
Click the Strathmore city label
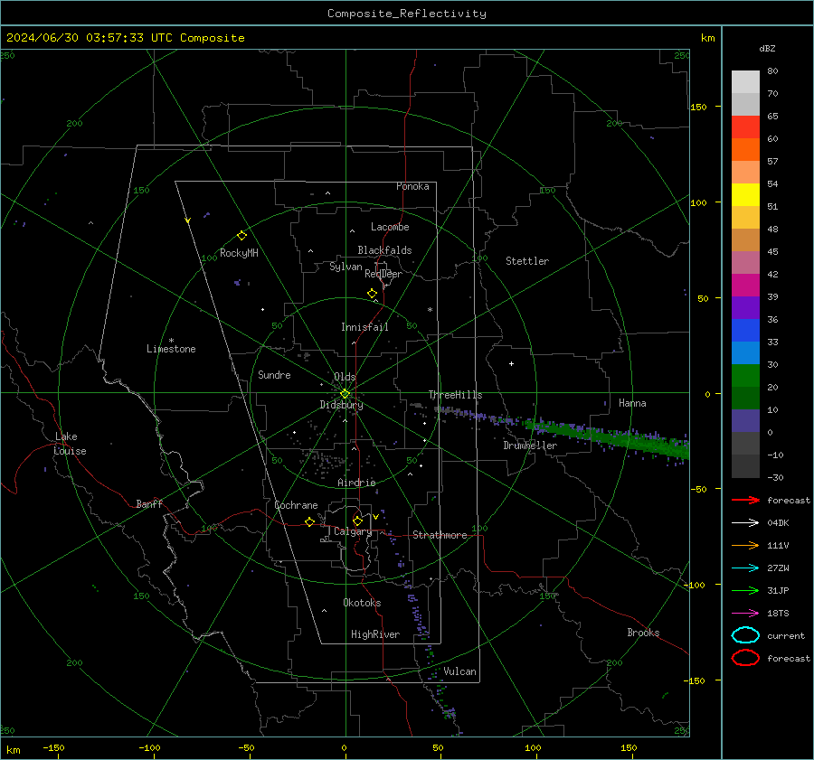point(440,535)
